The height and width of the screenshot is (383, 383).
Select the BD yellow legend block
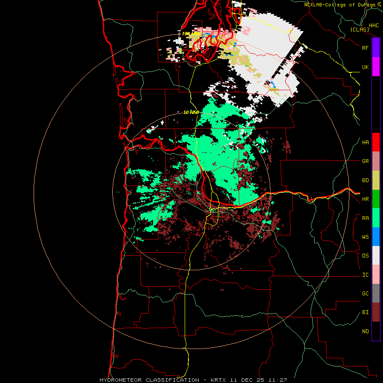point(376,180)
